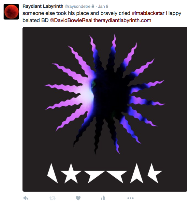Click the @raysondetre handle

pos(78,7)
